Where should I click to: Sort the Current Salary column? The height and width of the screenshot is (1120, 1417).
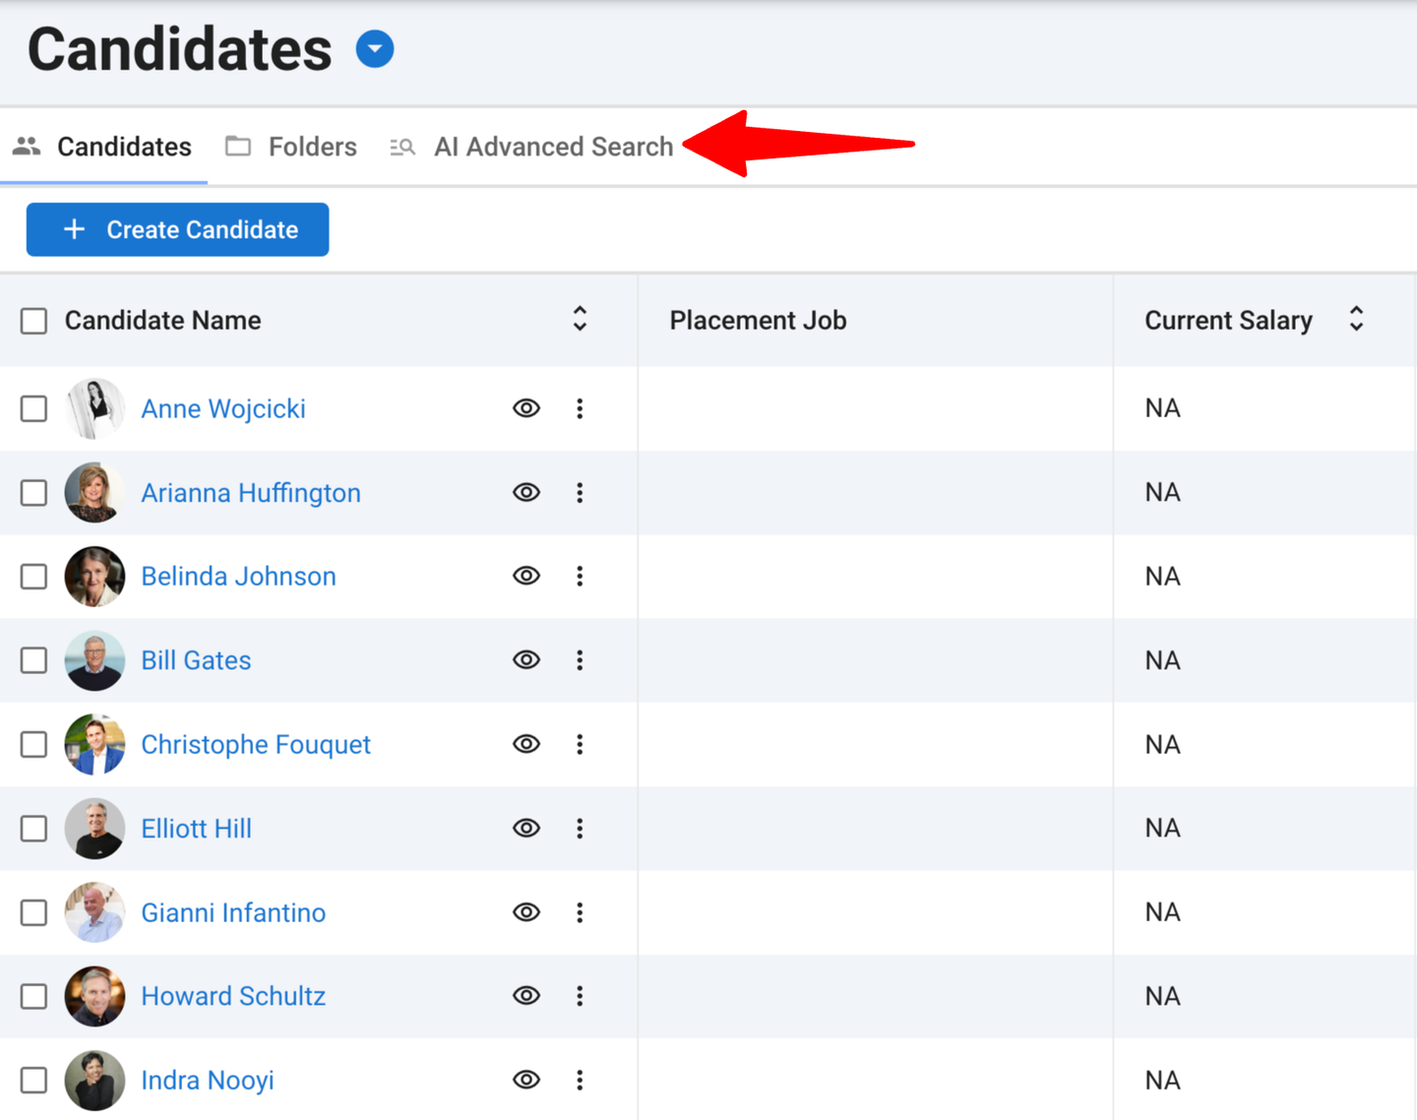(x=1356, y=319)
